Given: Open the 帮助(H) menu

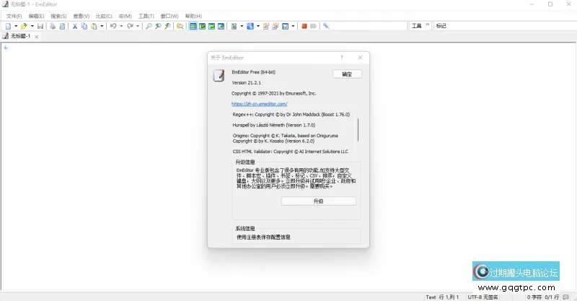Looking at the screenshot, I should pos(193,16).
